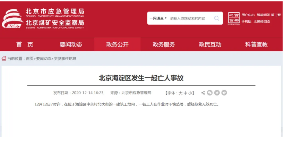Open the 首都之窗 Beijing-China seal icon
This screenshot has width=284, height=145.
(234, 18)
